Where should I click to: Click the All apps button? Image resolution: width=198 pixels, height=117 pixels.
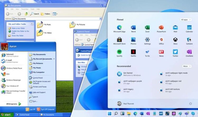[x=186, y=20]
